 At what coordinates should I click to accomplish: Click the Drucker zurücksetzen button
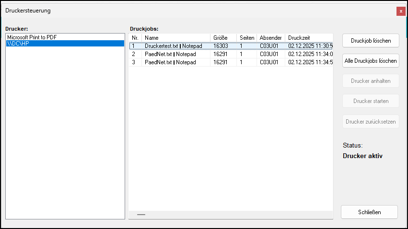click(x=371, y=122)
